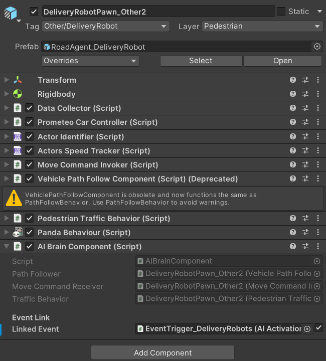This screenshot has width=326, height=361.
Task: Open help for Actor Identifier script
Action: tap(292, 136)
